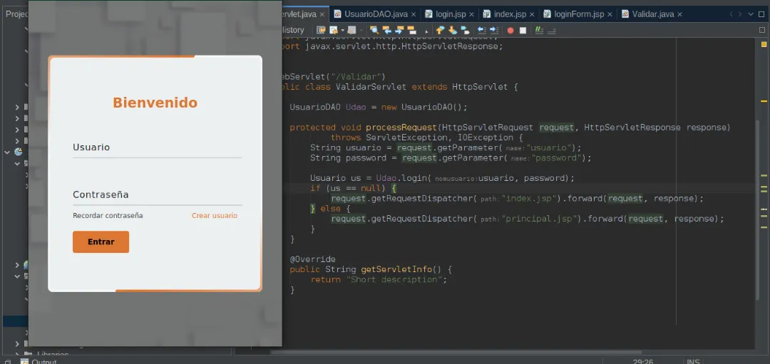Image resolution: width=770 pixels, height=364 pixels.
Task: Start macro recording red button
Action: tap(510, 31)
